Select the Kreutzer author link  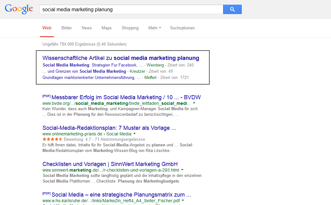coord(138,71)
